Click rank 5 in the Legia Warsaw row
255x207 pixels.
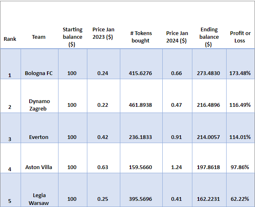pos(10,201)
